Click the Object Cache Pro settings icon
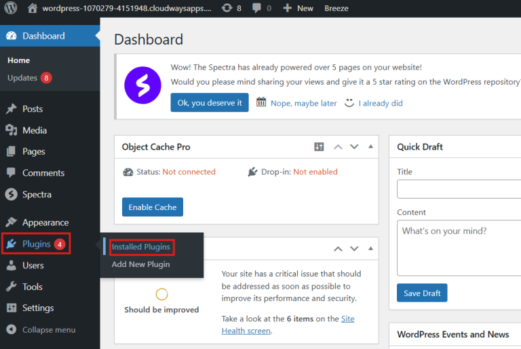521x349 pixels. (319, 146)
